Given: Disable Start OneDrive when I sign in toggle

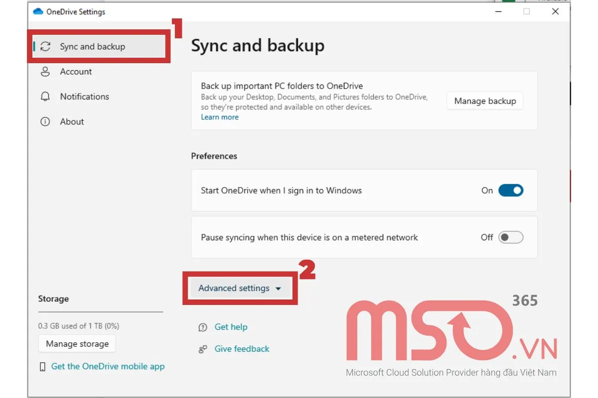Looking at the screenshot, I should pyautogui.click(x=510, y=191).
